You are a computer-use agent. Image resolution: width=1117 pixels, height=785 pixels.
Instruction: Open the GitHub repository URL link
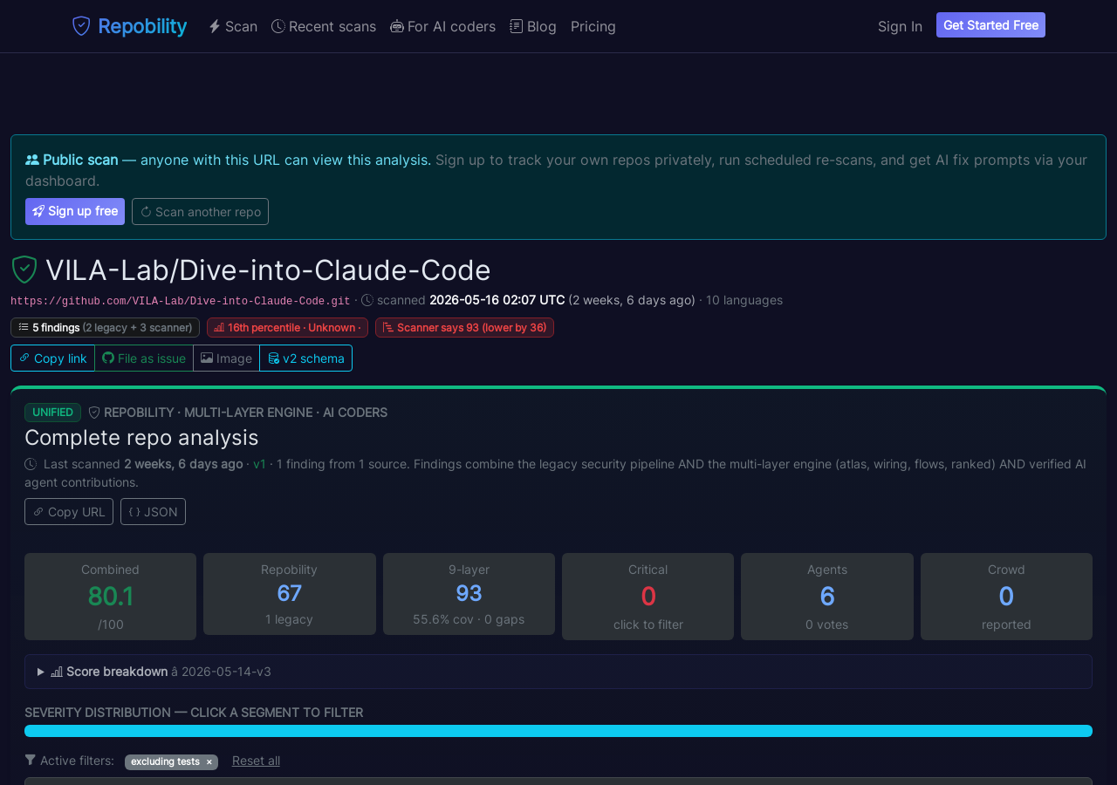(181, 301)
